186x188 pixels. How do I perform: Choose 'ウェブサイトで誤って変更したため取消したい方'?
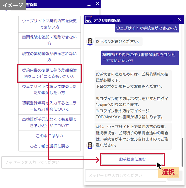(49, 90)
